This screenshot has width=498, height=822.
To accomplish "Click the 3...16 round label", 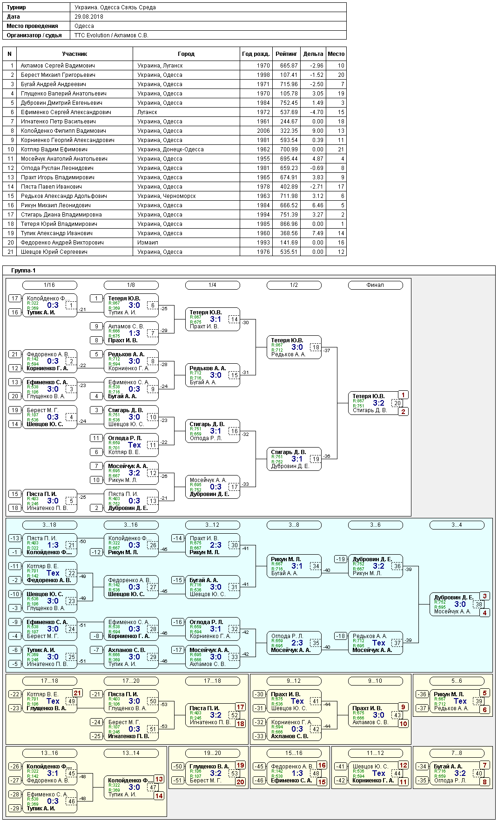I will (x=131, y=525).
